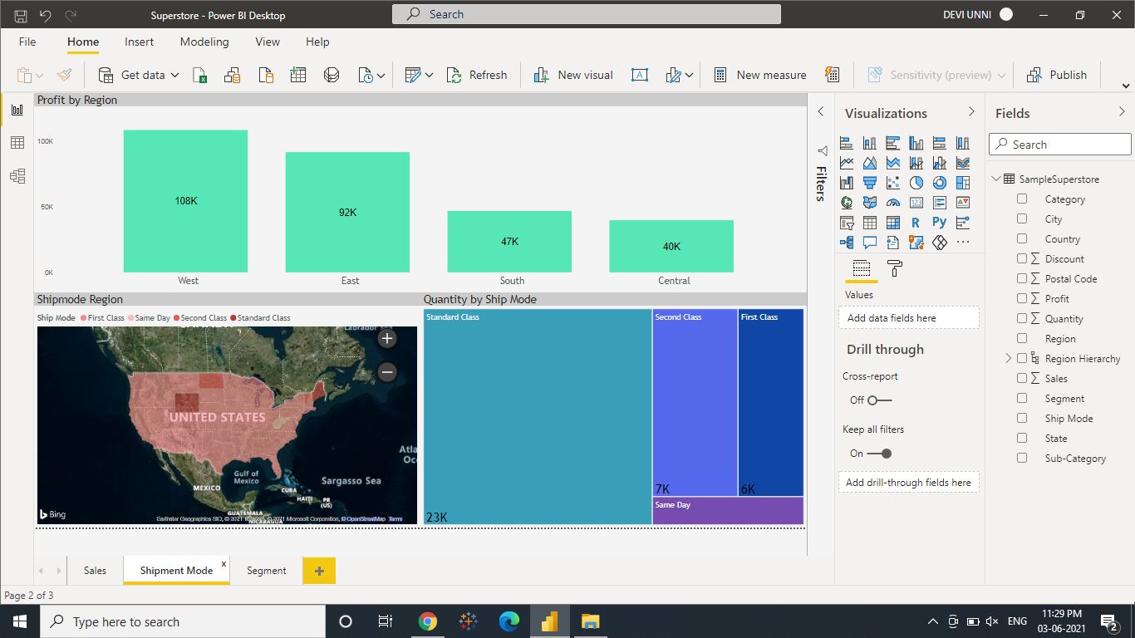This screenshot has height=638, width=1135.
Task: Collapse the SampleSuperstore table
Action: pyautogui.click(x=996, y=179)
